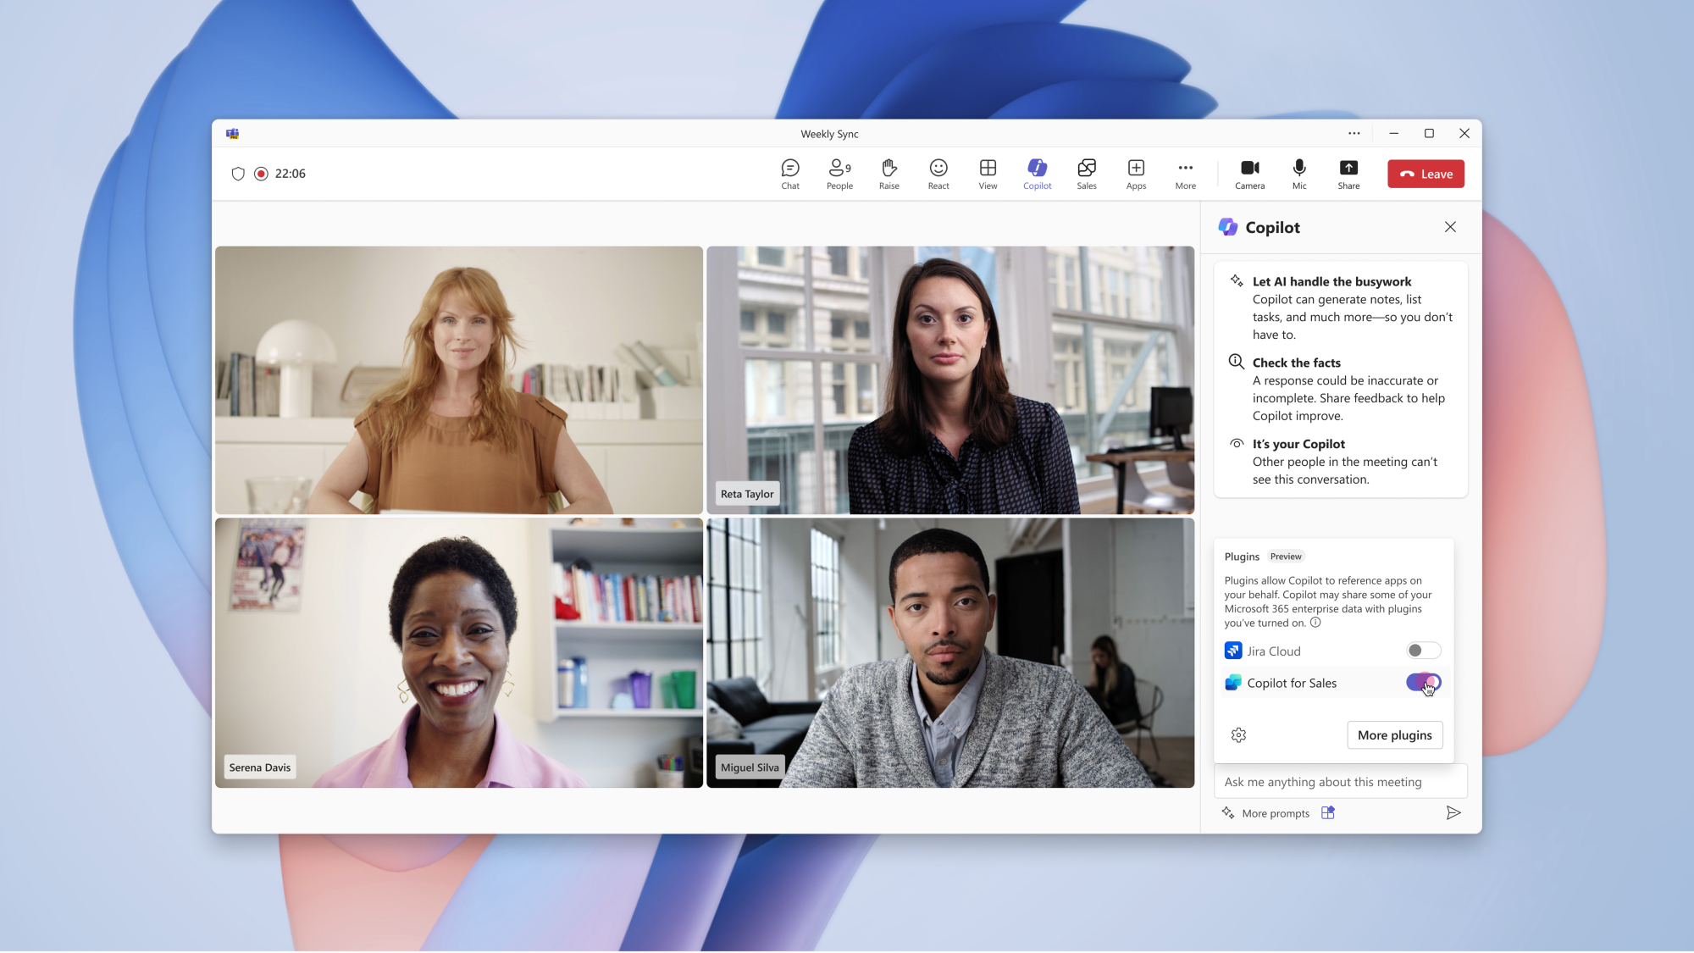Image resolution: width=1694 pixels, height=953 pixels.
Task: Open title bar ellipsis options
Action: click(x=1354, y=133)
